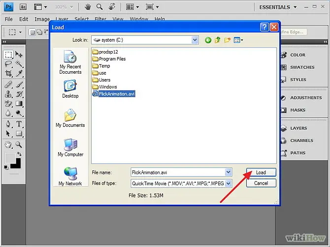Select the Zoom tool in toolbox

click(19, 144)
